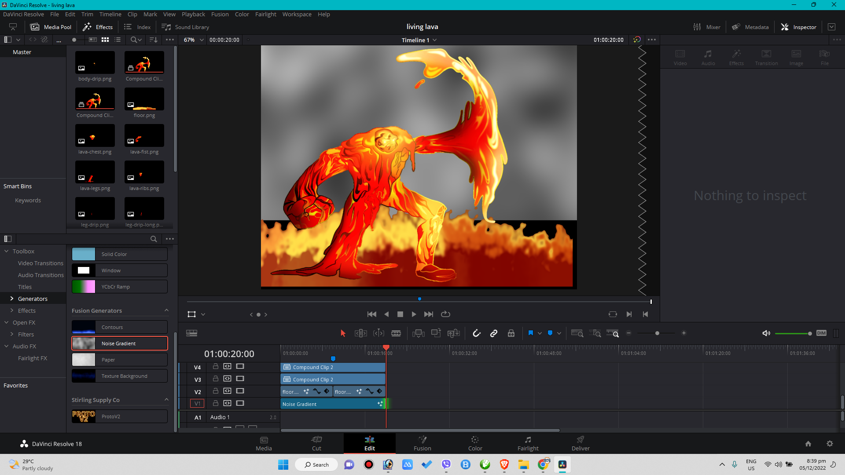Switch to the Deliver page
The height and width of the screenshot is (475, 845).
580,443
